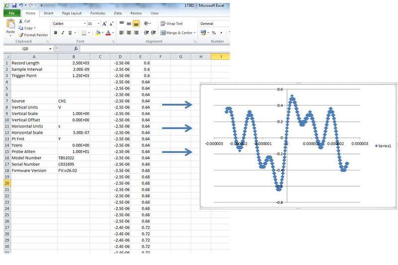Image resolution: width=398 pixels, height=265 pixels.
Task: Select cell containing TBS1022
Action: tap(74, 158)
